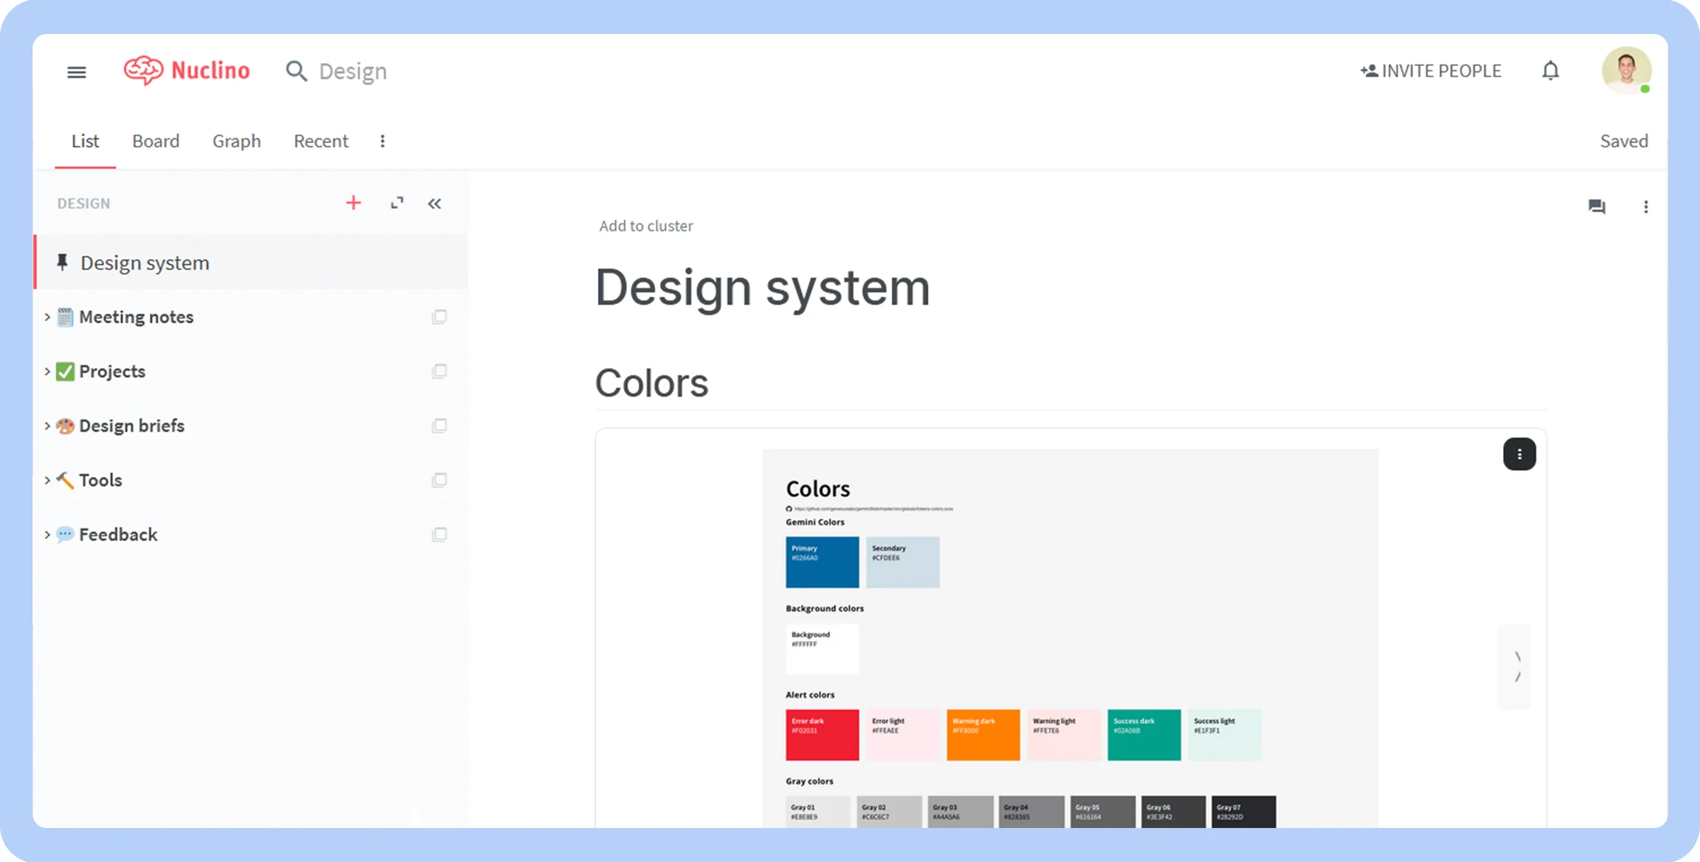Select the Primary blue color swatch

[x=822, y=562]
